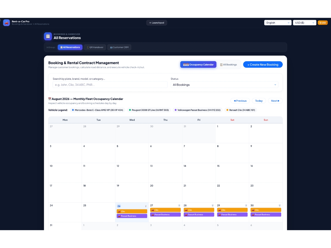Open the Passat Business booking on day 30

coord(266,215)
